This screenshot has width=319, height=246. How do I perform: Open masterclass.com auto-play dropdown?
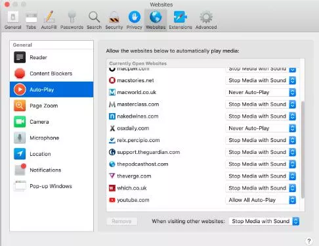[x=261, y=105]
